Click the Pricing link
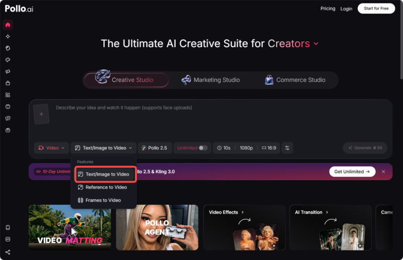This screenshot has height=260, width=403. coord(328,9)
